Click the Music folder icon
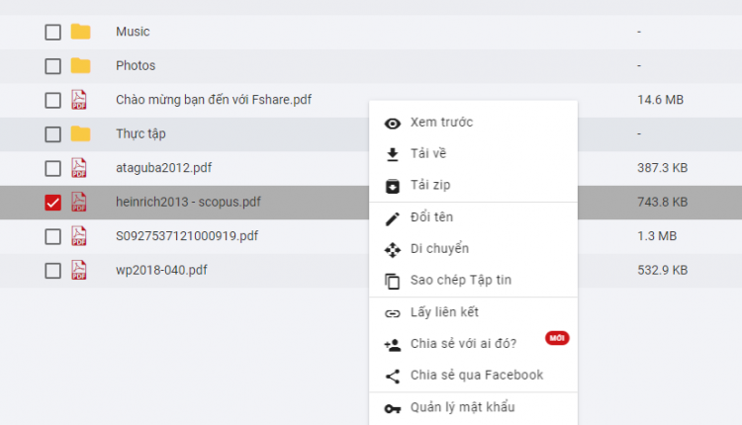 click(x=80, y=32)
